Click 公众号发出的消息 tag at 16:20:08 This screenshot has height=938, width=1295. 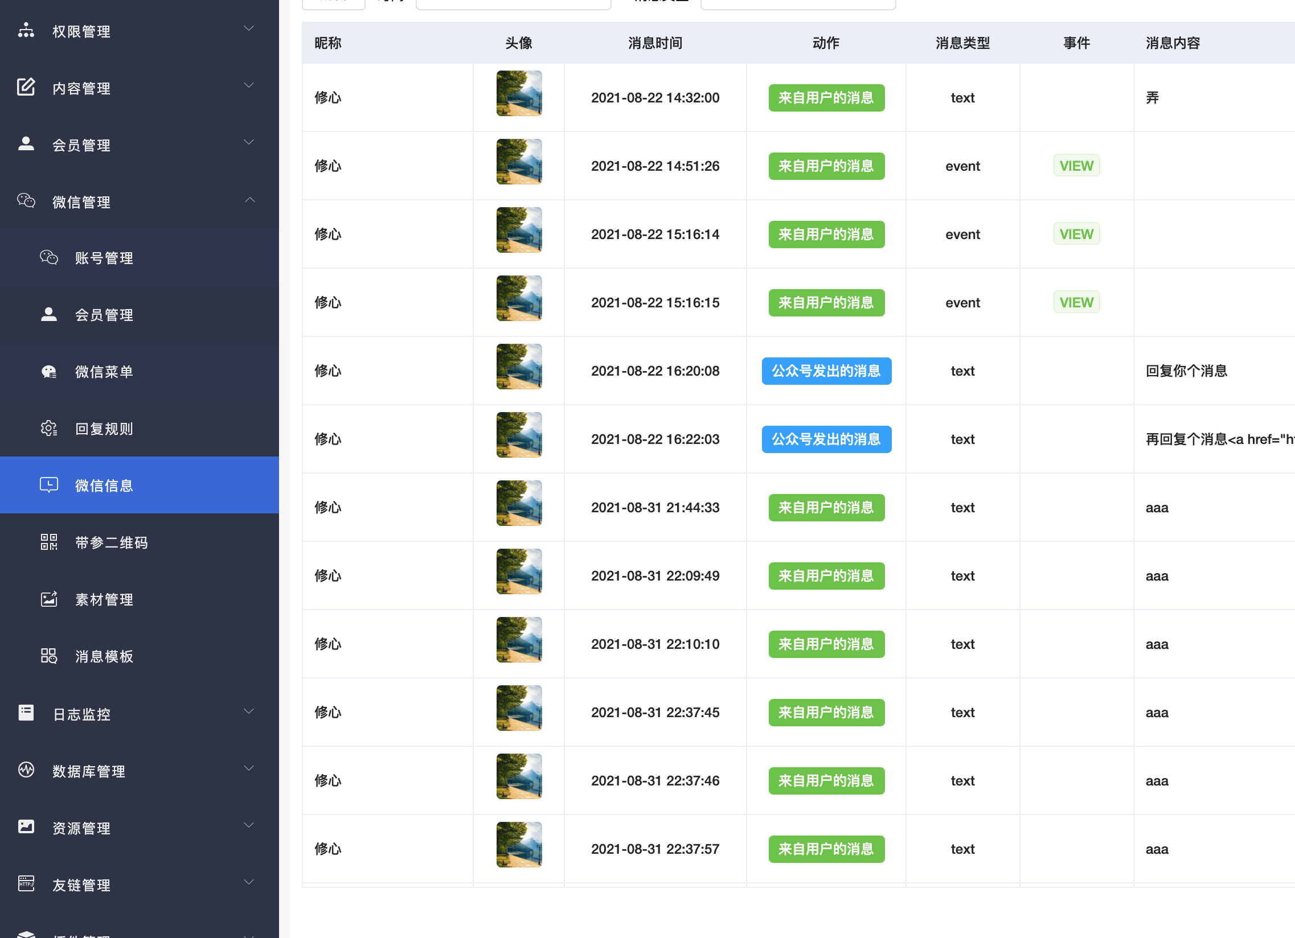[826, 372]
